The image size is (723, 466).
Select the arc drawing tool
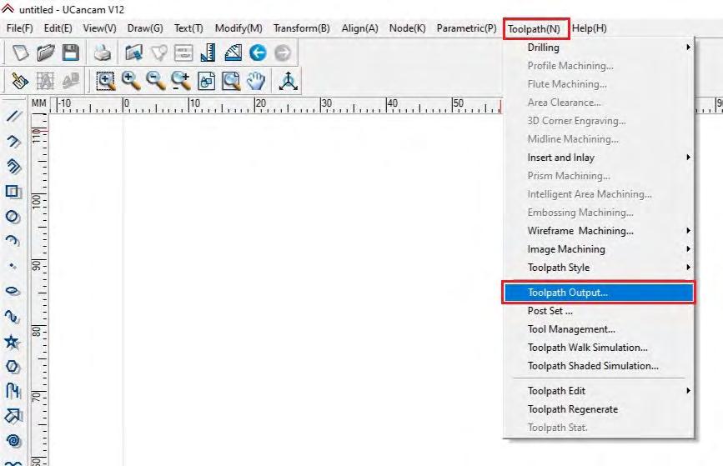click(x=13, y=241)
